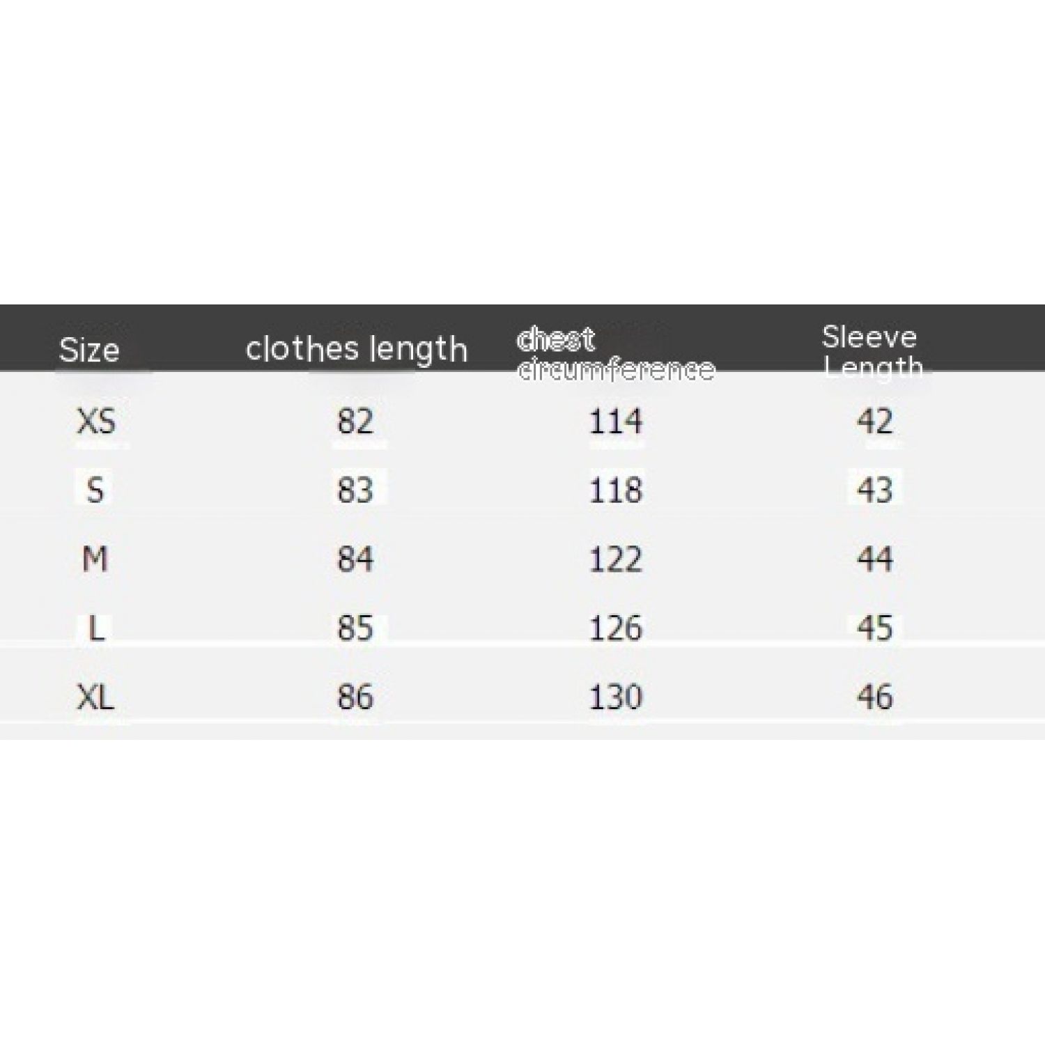
Task: Click the clothes length column header
Action: 356,349
